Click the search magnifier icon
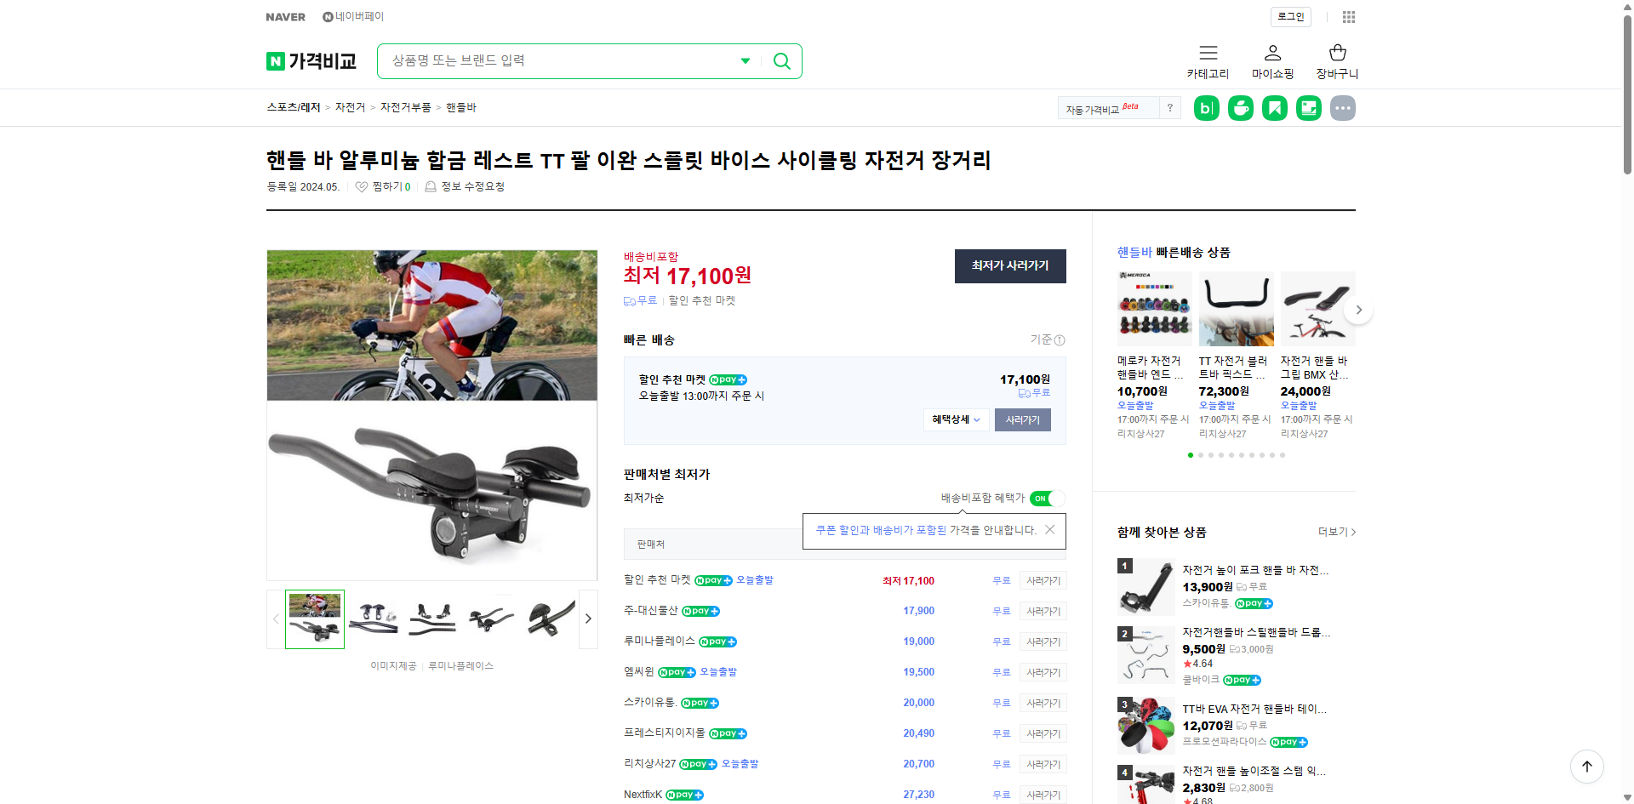 [x=780, y=60]
